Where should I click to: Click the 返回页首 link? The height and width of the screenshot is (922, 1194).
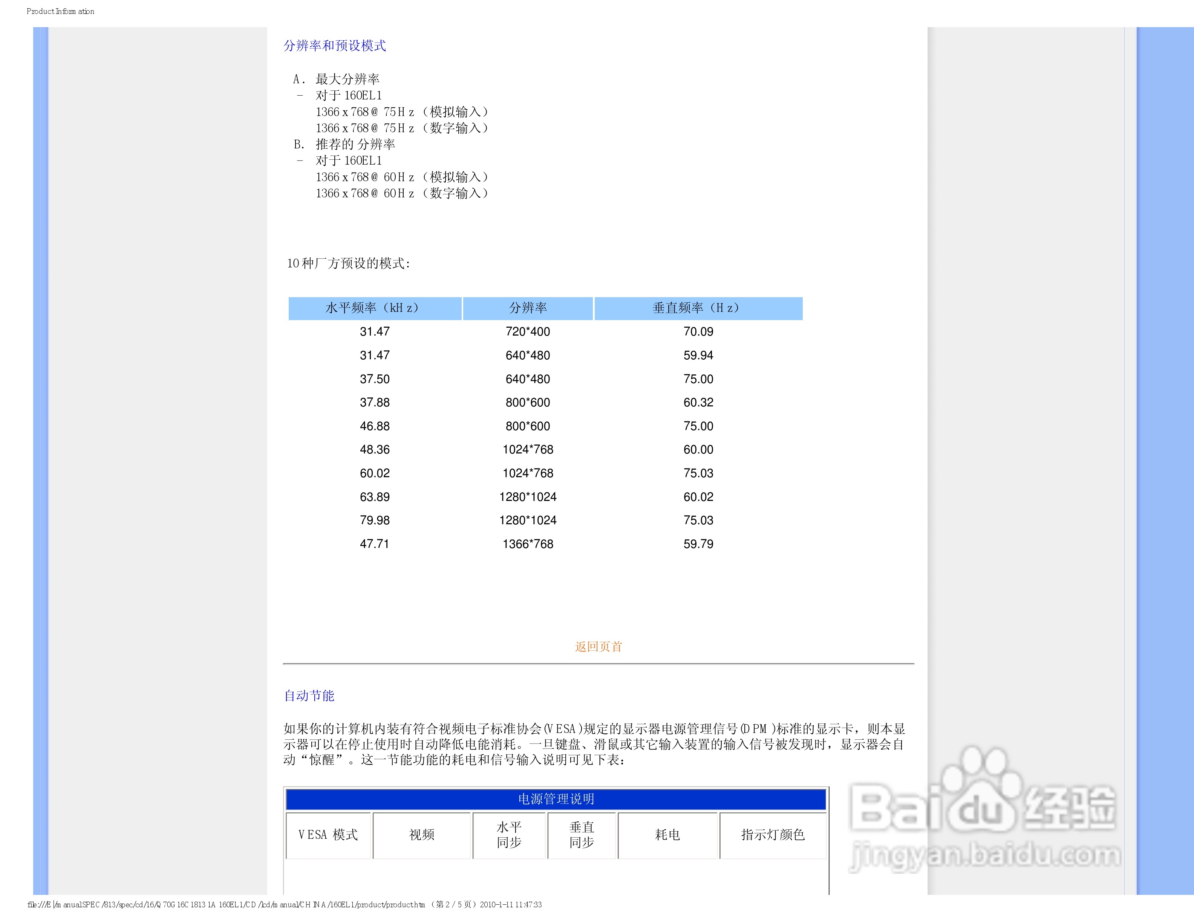click(598, 647)
